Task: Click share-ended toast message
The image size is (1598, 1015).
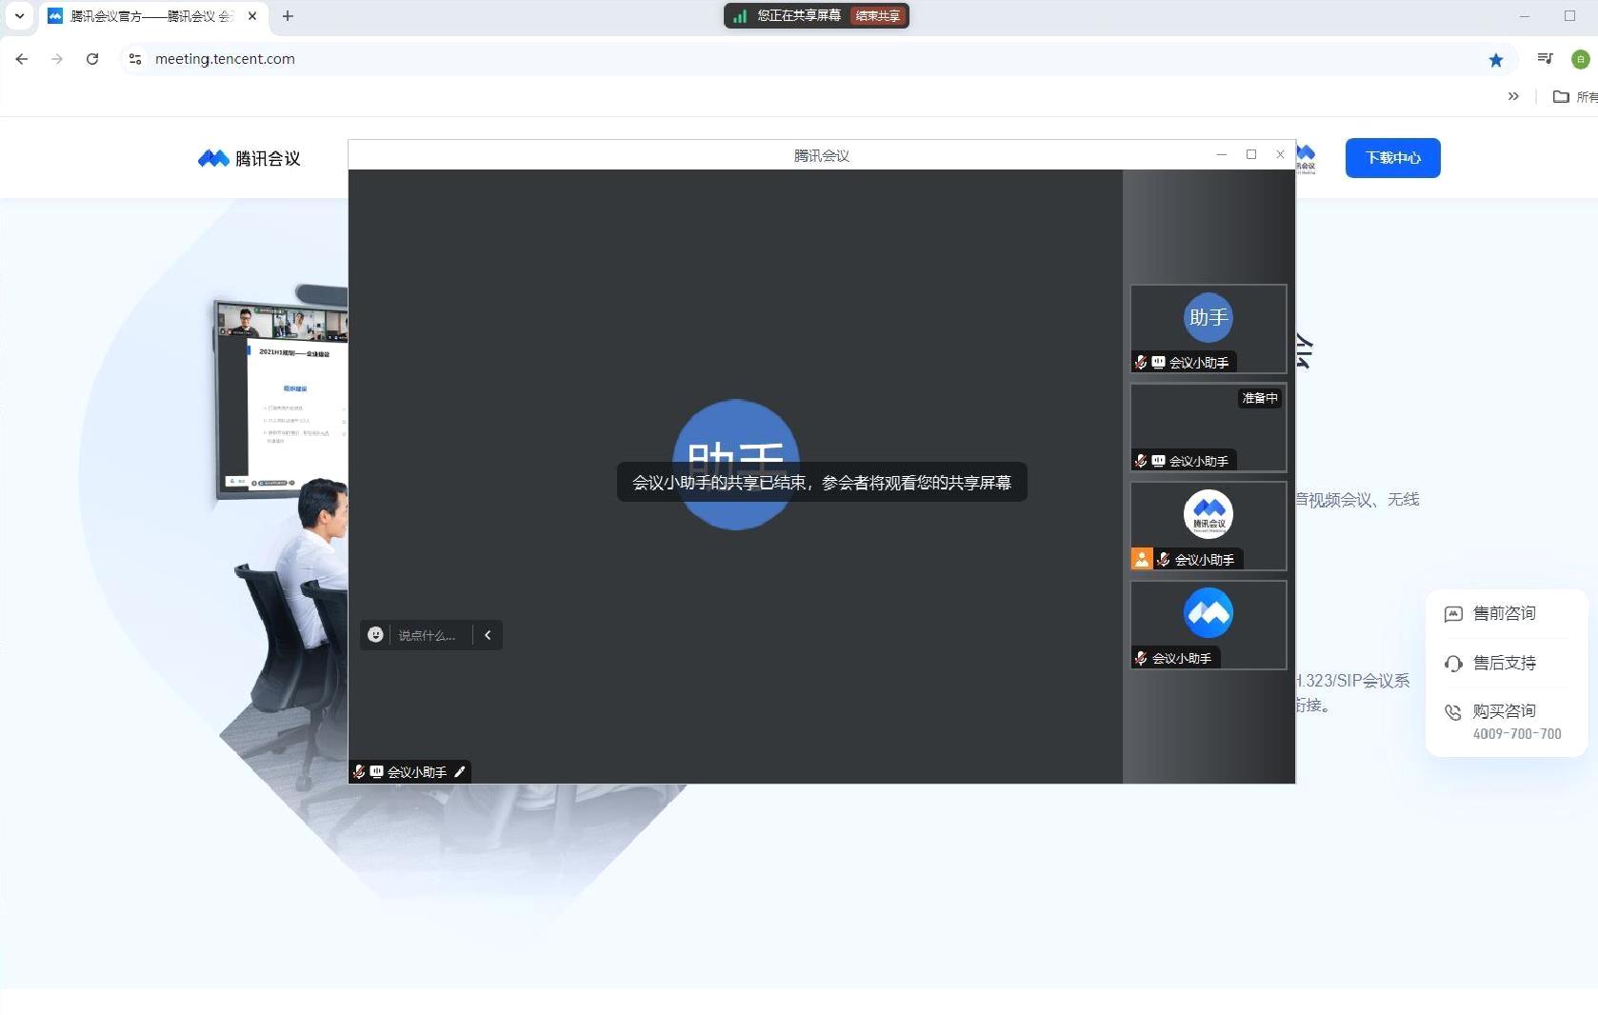Action: 822,483
